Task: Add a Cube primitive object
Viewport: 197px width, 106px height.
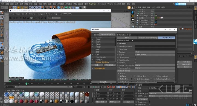Action: (x=59, y=8)
